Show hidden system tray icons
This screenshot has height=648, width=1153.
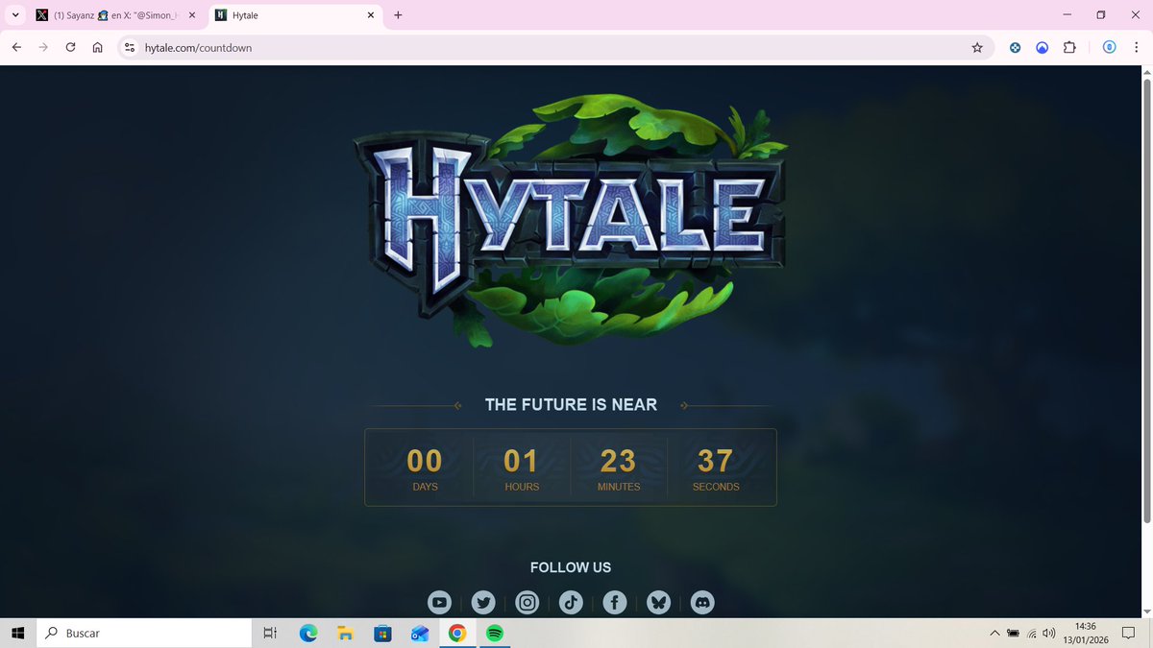[x=995, y=633]
